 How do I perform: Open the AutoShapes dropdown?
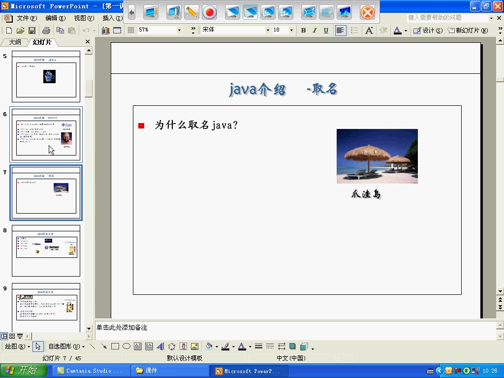coord(66,346)
